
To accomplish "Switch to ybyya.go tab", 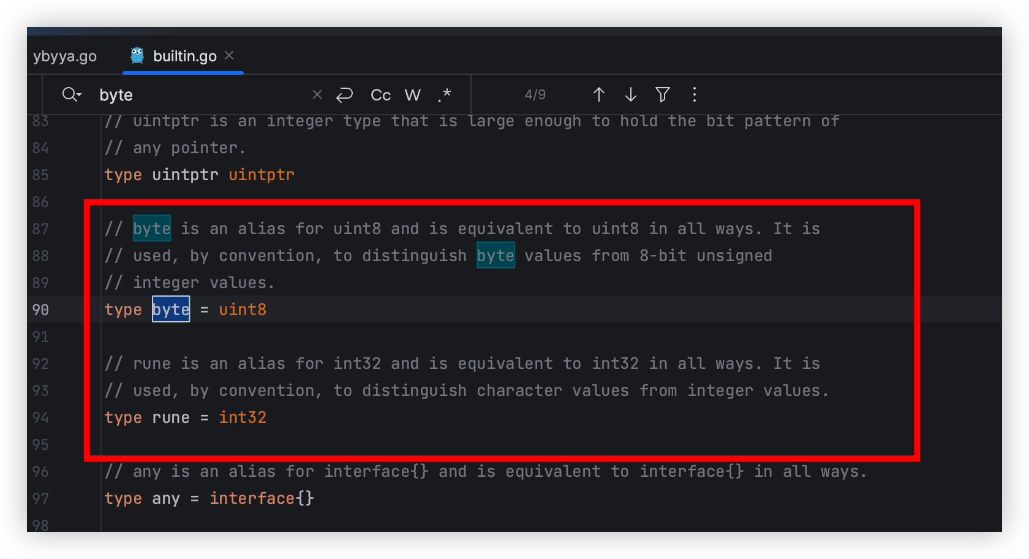I will pyautogui.click(x=65, y=56).
